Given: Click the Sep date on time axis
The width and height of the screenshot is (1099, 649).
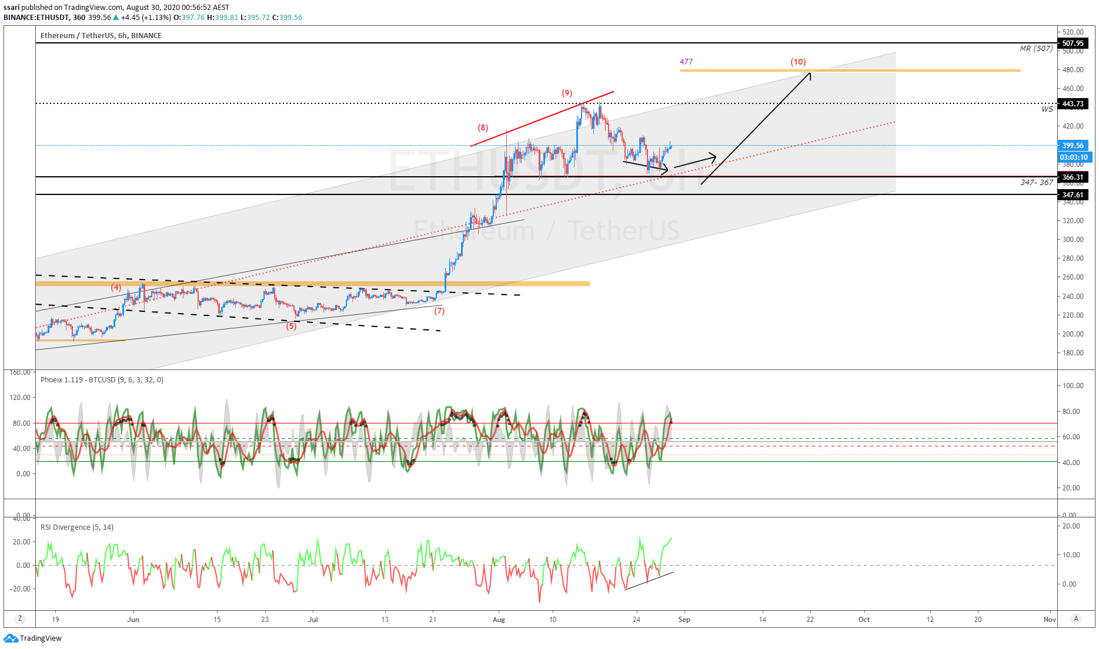Looking at the screenshot, I should tap(684, 619).
